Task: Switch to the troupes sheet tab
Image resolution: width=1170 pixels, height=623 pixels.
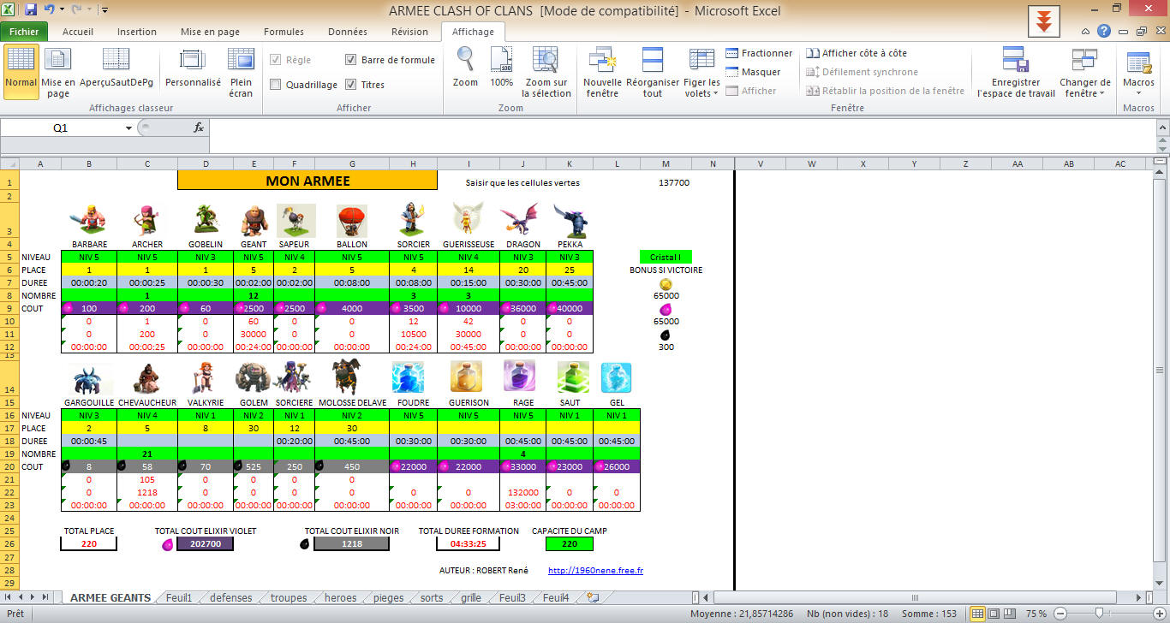Action: coord(289,597)
